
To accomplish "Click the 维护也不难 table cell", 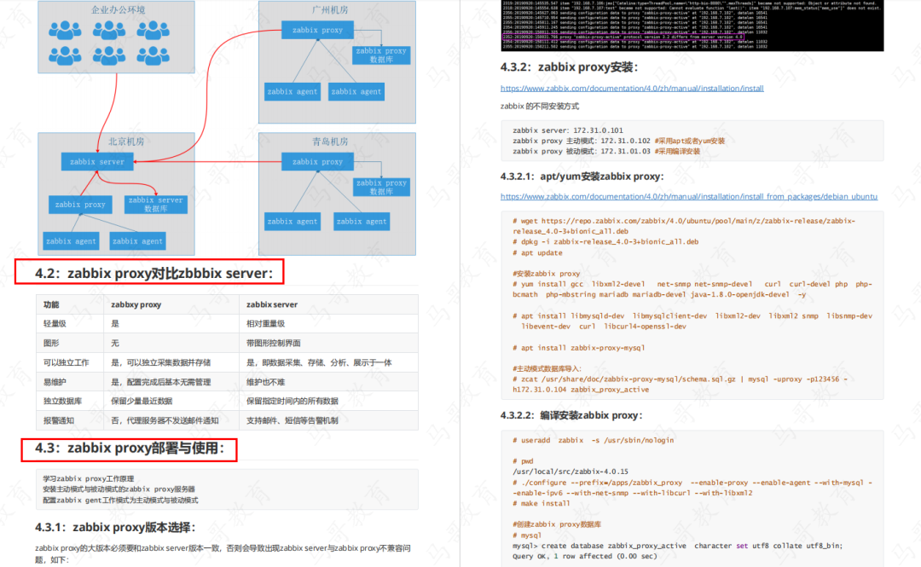I will click(328, 382).
